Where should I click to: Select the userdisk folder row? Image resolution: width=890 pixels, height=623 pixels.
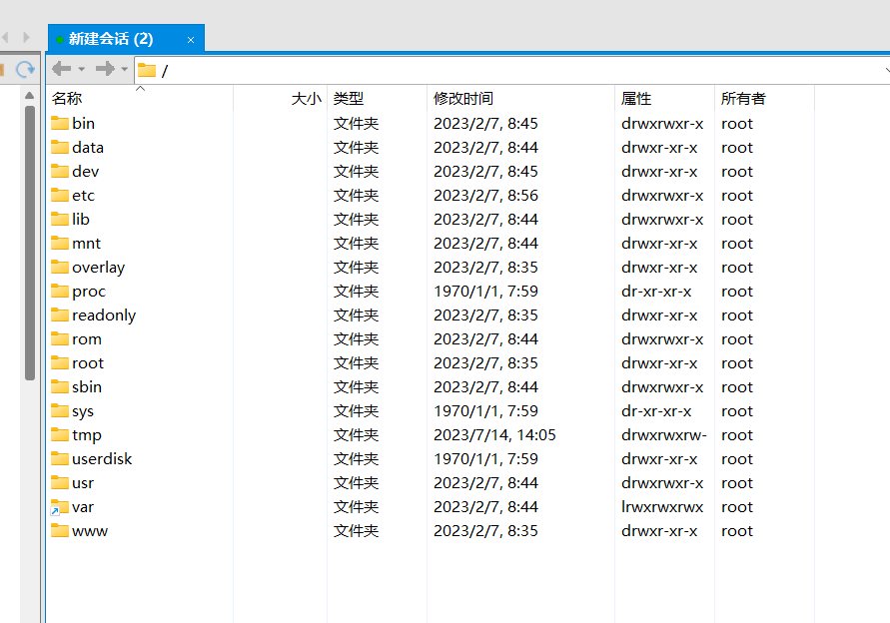[x=102, y=459]
